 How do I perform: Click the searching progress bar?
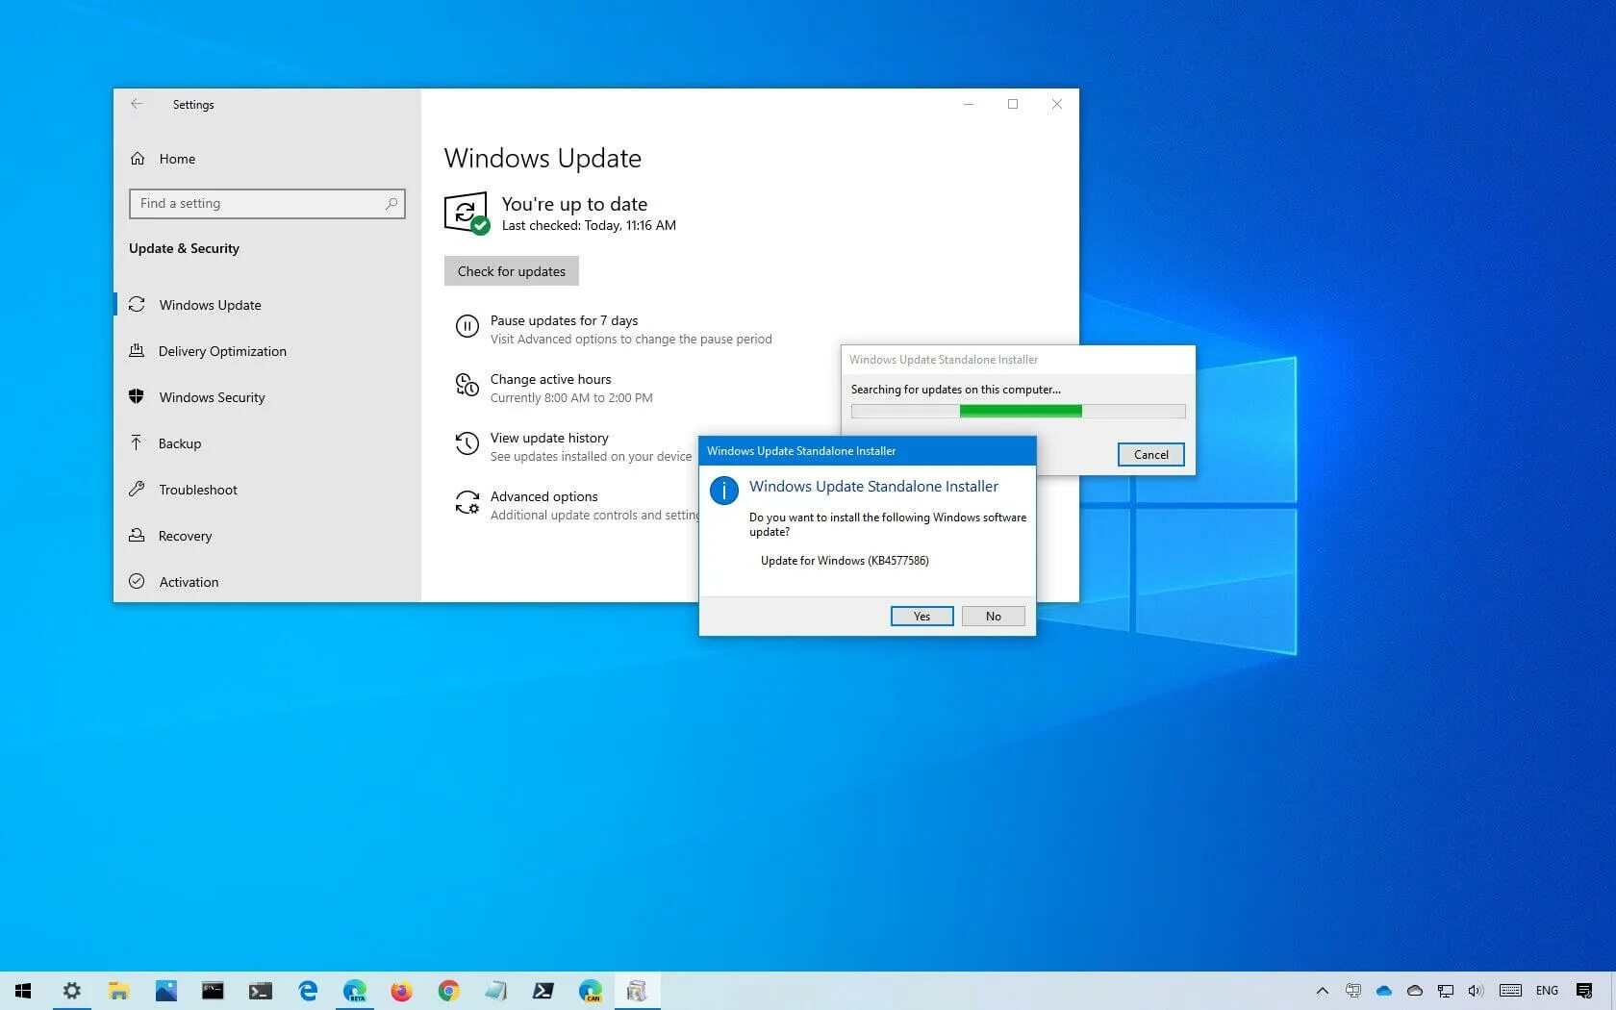click(x=1018, y=411)
